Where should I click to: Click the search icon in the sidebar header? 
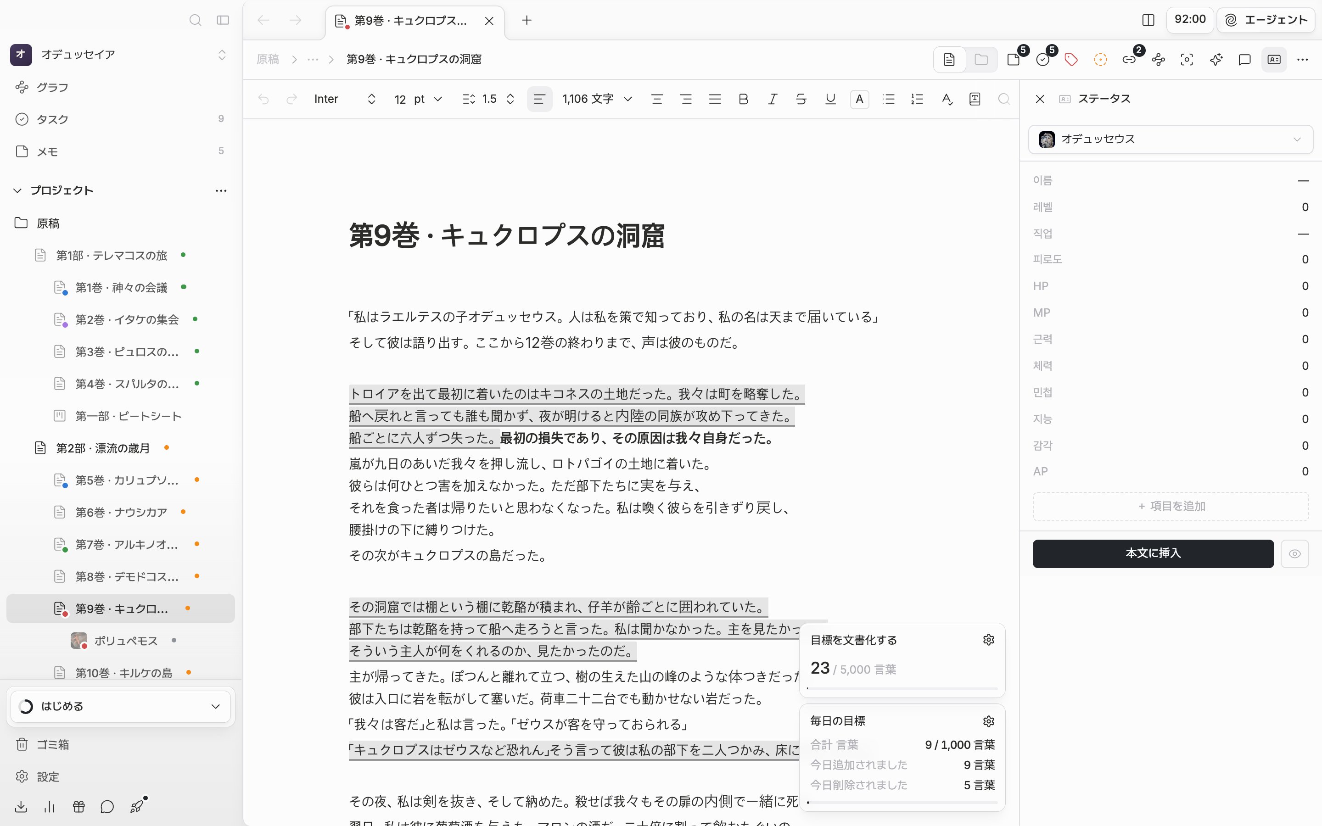(x=195, y=20)
